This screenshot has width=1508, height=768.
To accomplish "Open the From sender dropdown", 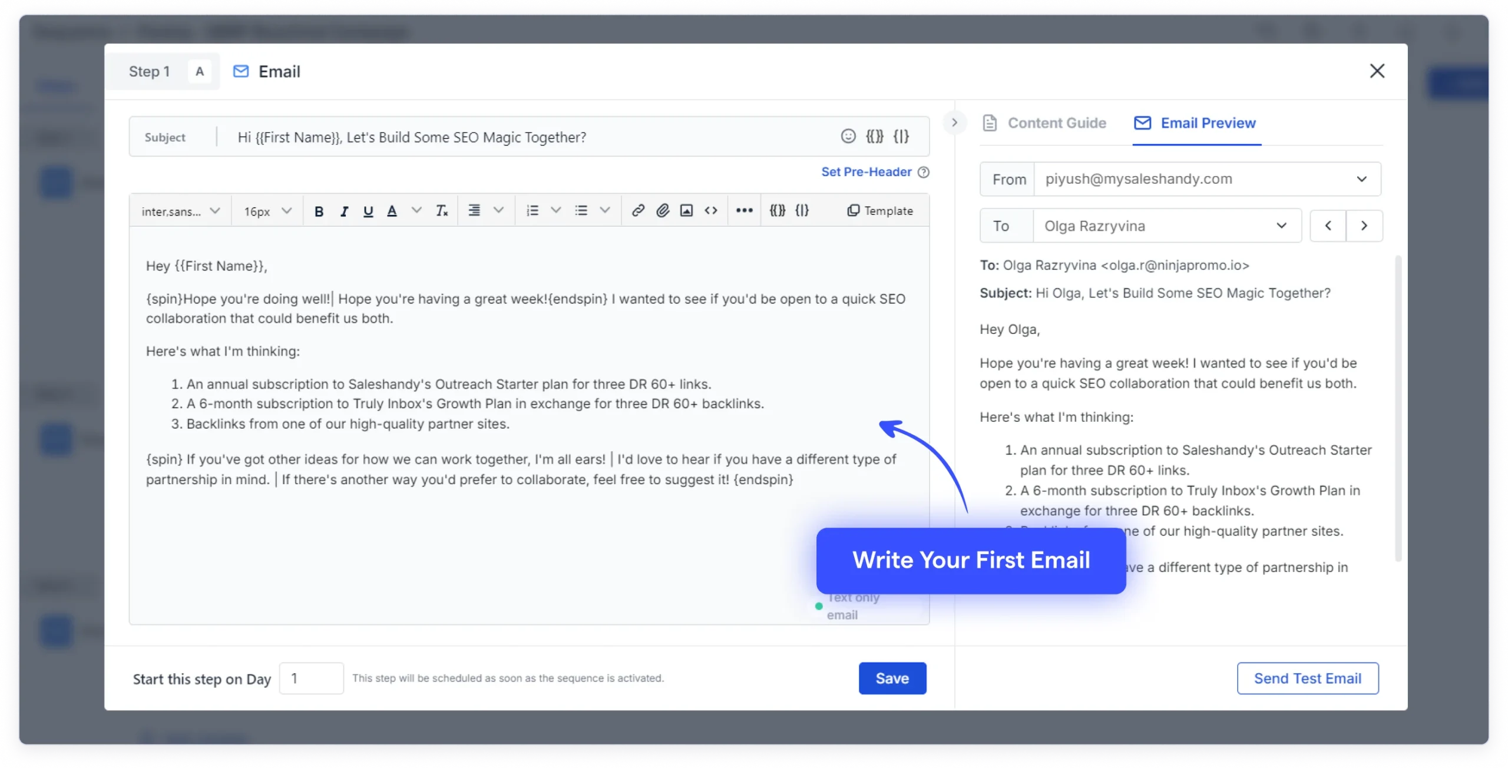I will (x=1180, y=179).
